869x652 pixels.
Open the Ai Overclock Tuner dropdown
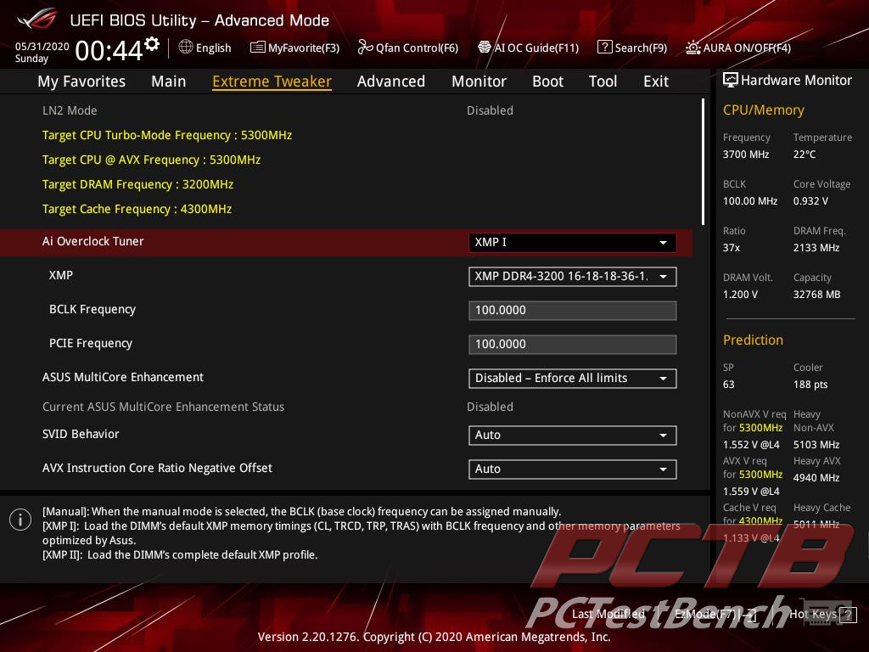click(573, 242)
